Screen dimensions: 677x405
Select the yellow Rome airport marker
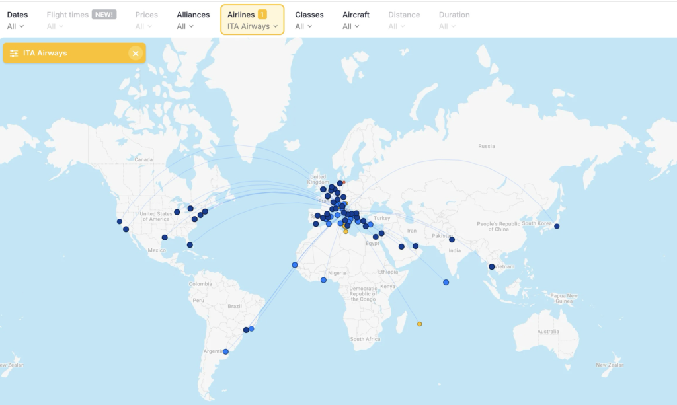click(344, 231)
